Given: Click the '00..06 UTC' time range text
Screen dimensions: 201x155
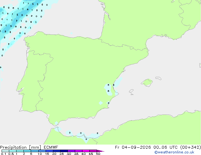Looking at the screenshot, I should pyautogui.click(x=165, y=147).
